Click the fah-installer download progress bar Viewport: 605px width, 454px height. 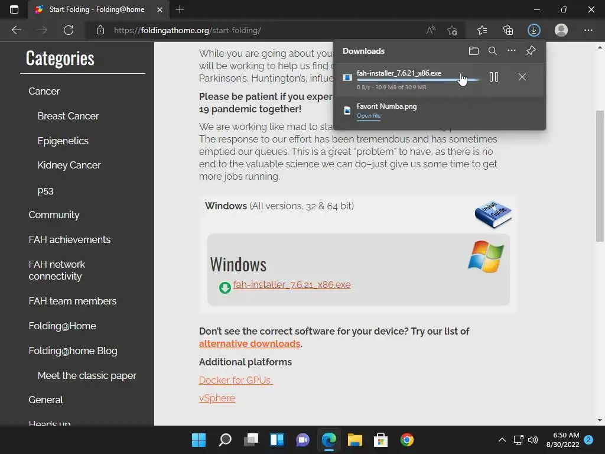pyautogui.click(x=418, y=80)
